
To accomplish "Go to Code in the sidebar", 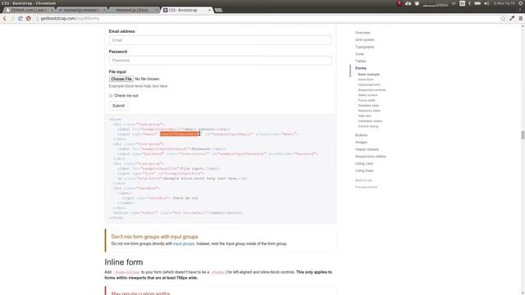I will click(359, 54).
